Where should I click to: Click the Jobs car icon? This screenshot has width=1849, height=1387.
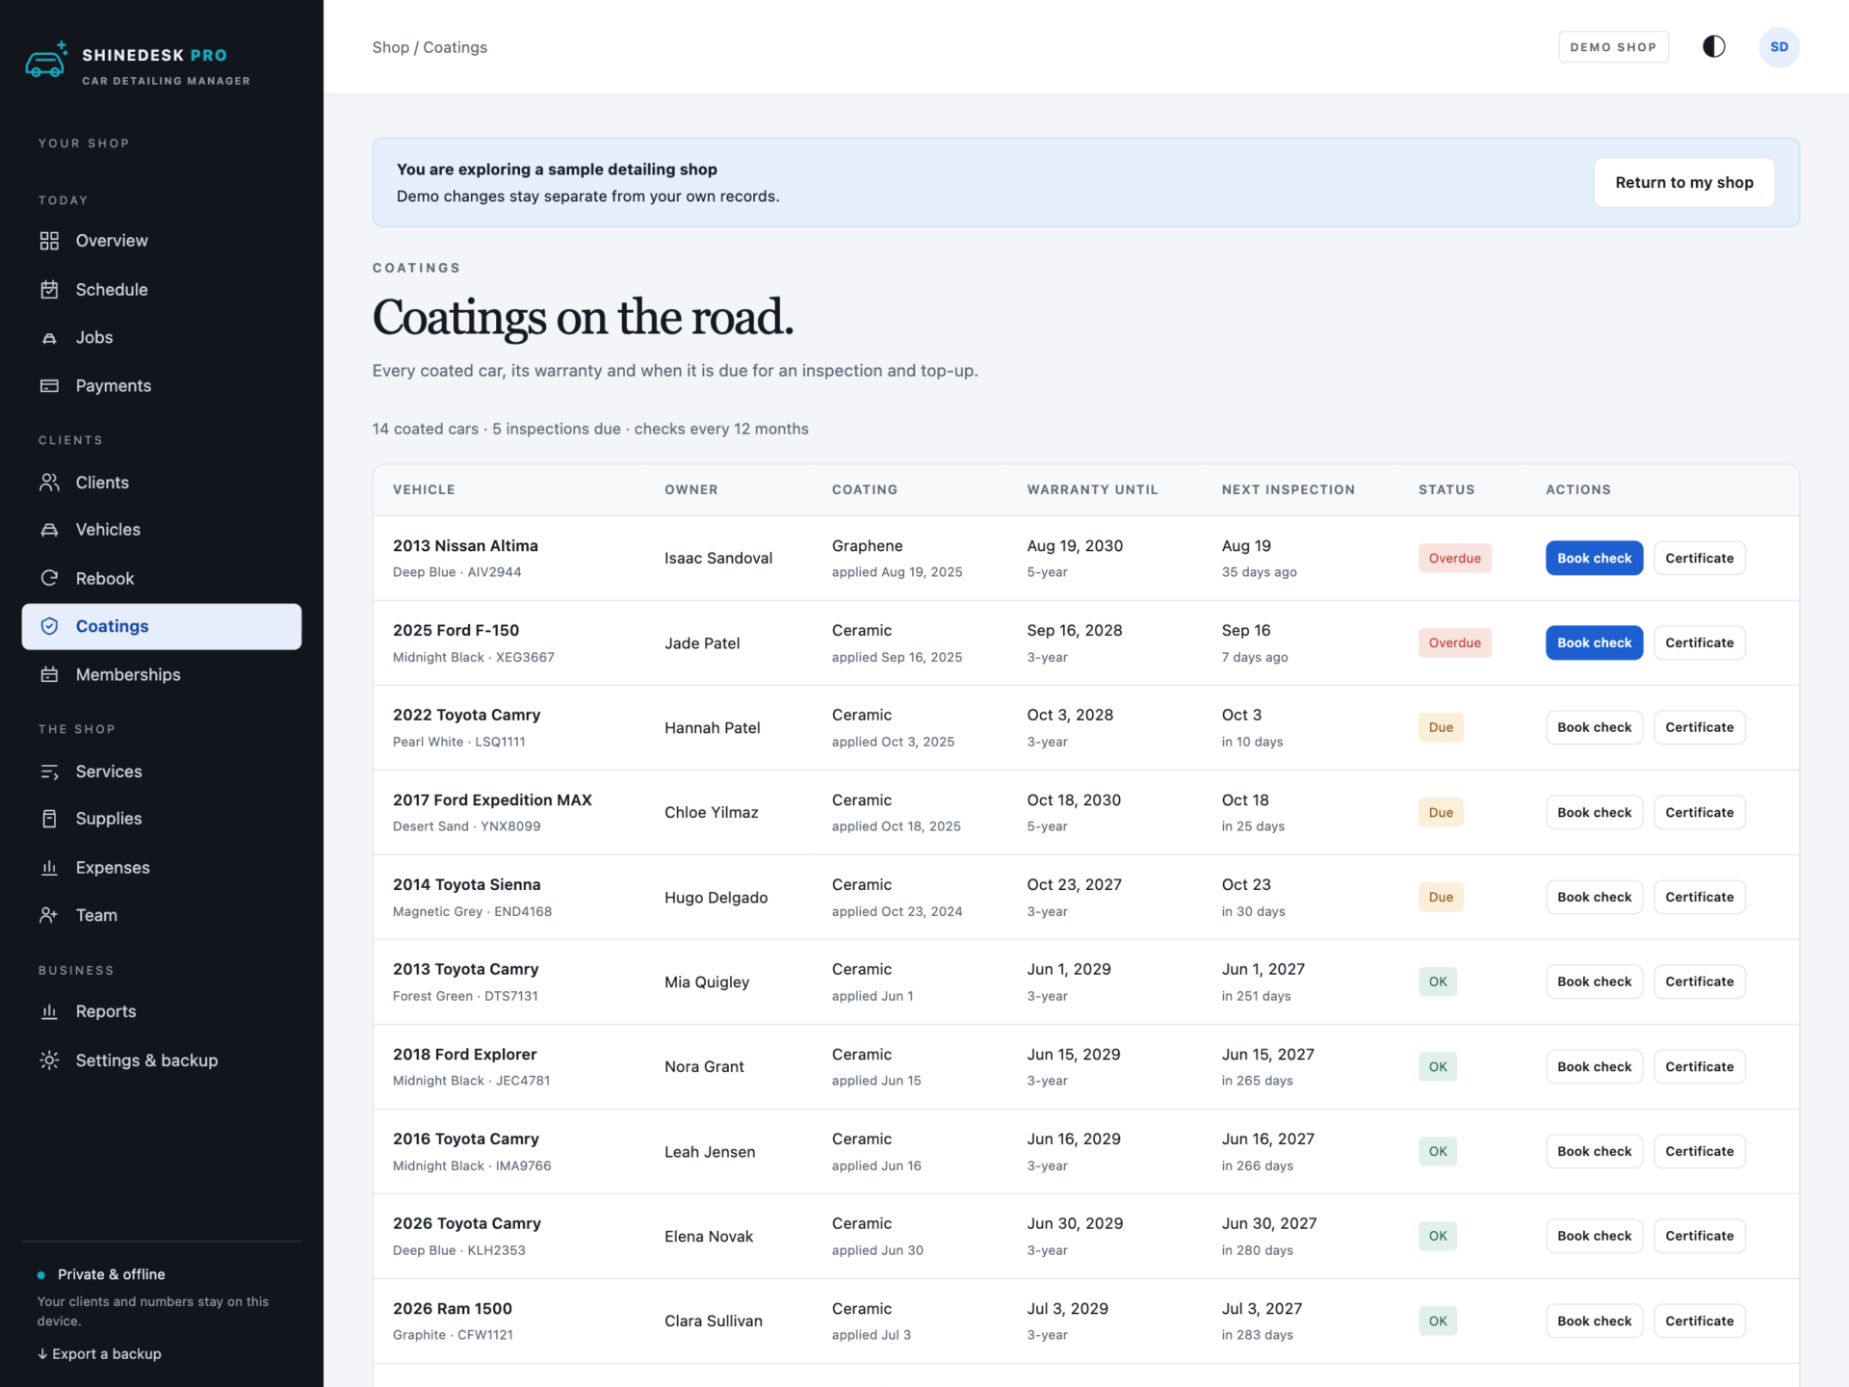pos(49,337)
